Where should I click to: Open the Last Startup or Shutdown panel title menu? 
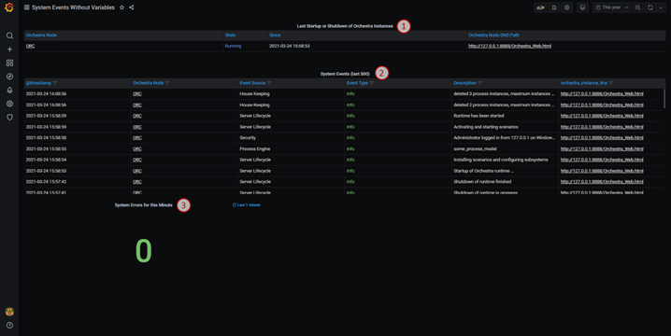click(345, 26)
